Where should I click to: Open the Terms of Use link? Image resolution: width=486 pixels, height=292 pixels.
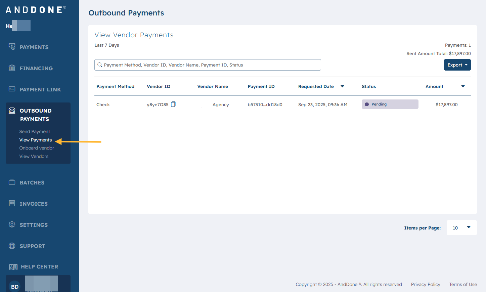[463, 284]
